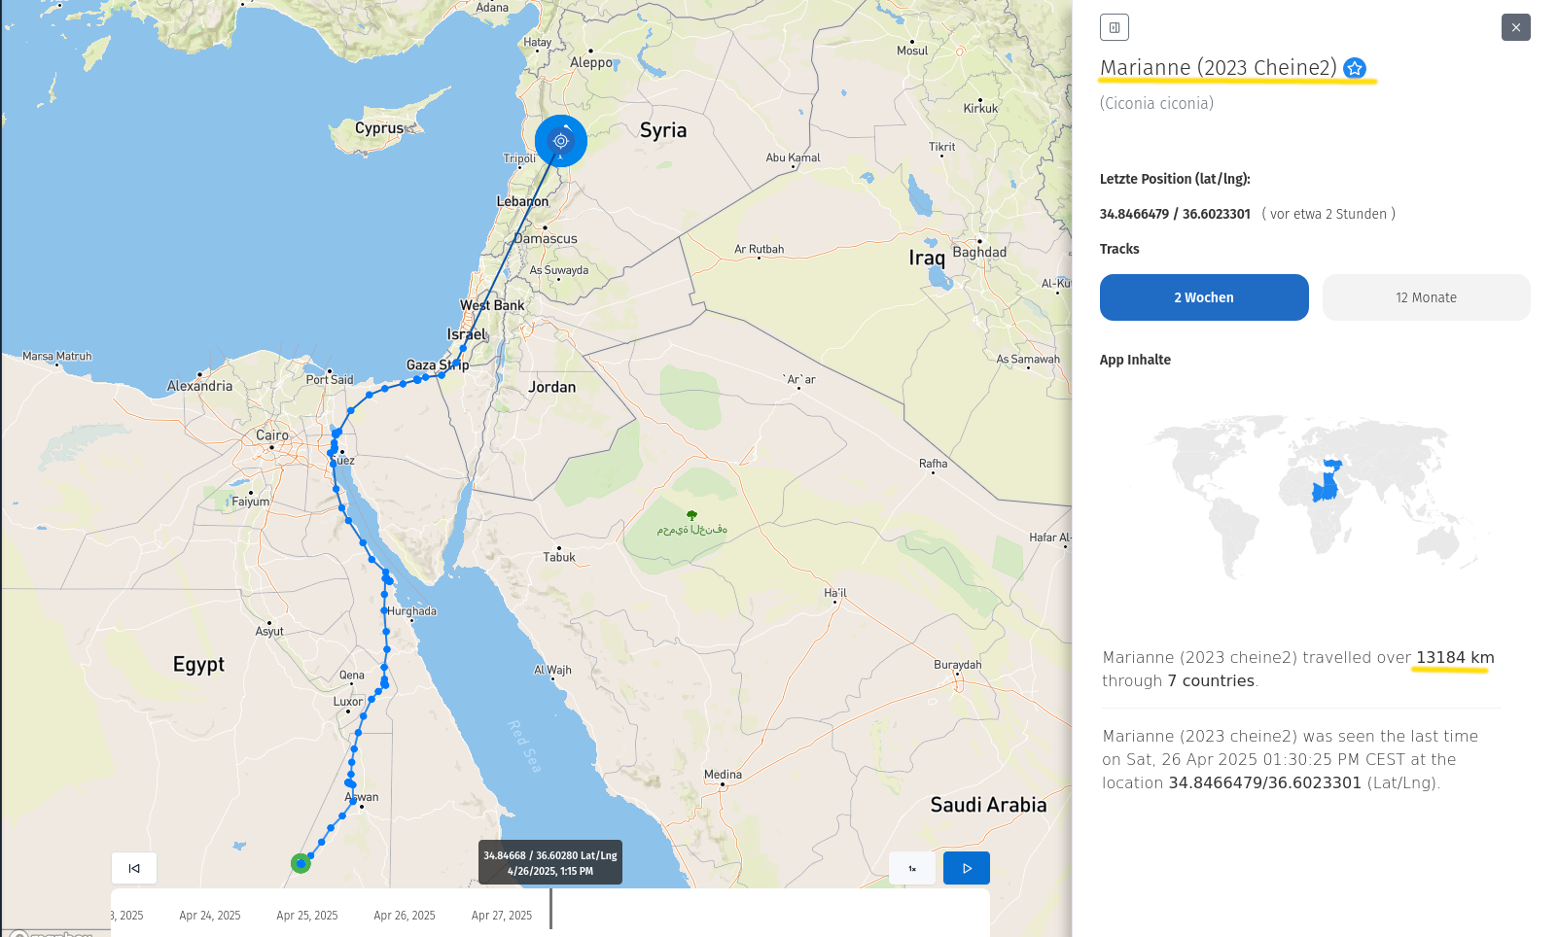Click the green start point marker
This screenshot has width=1558, height=937.
coord(301,863)
